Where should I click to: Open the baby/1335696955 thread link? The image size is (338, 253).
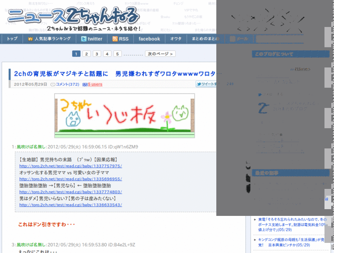point(71,179)
